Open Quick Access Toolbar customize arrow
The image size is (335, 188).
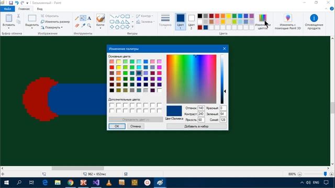pyautogui.click(x=27, y=3)
